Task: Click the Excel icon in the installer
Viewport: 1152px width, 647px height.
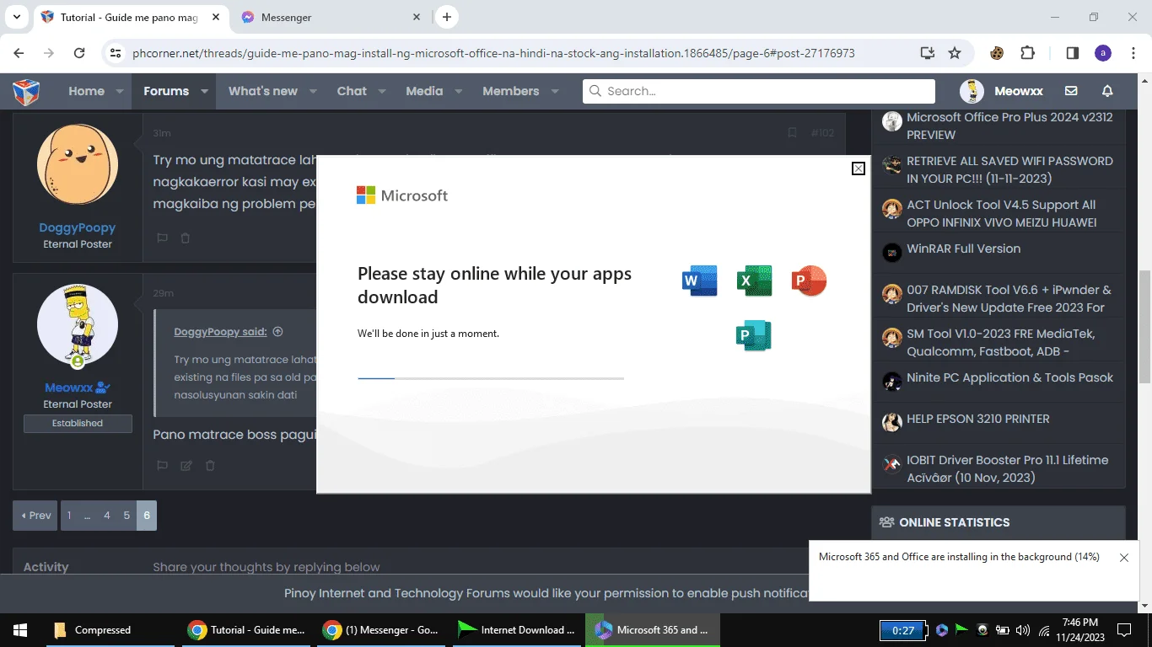Action: 754,281
